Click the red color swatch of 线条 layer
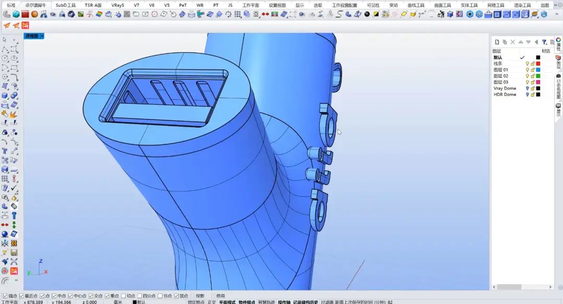The width and height of the screenshot is (563, 304). tap(538, 64)
